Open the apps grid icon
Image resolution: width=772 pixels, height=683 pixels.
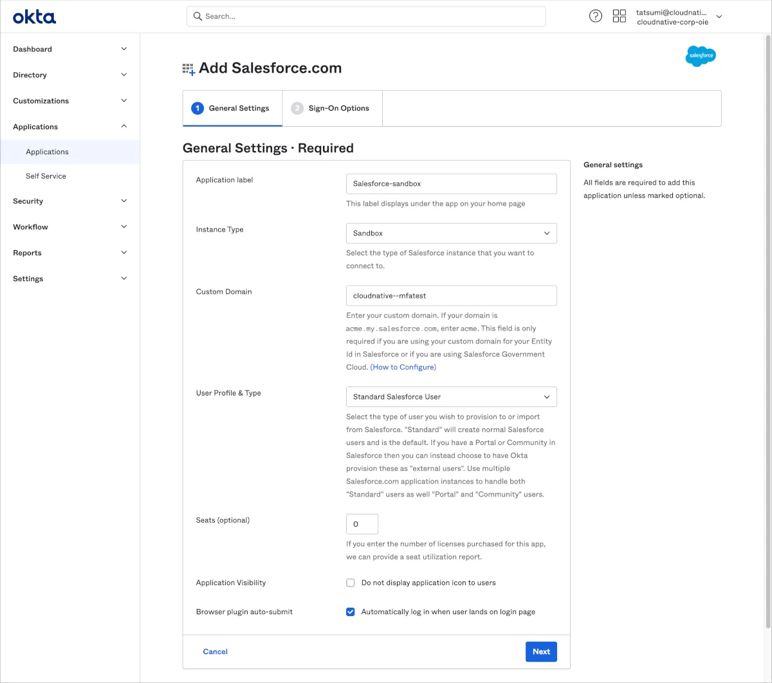point(619,16)
